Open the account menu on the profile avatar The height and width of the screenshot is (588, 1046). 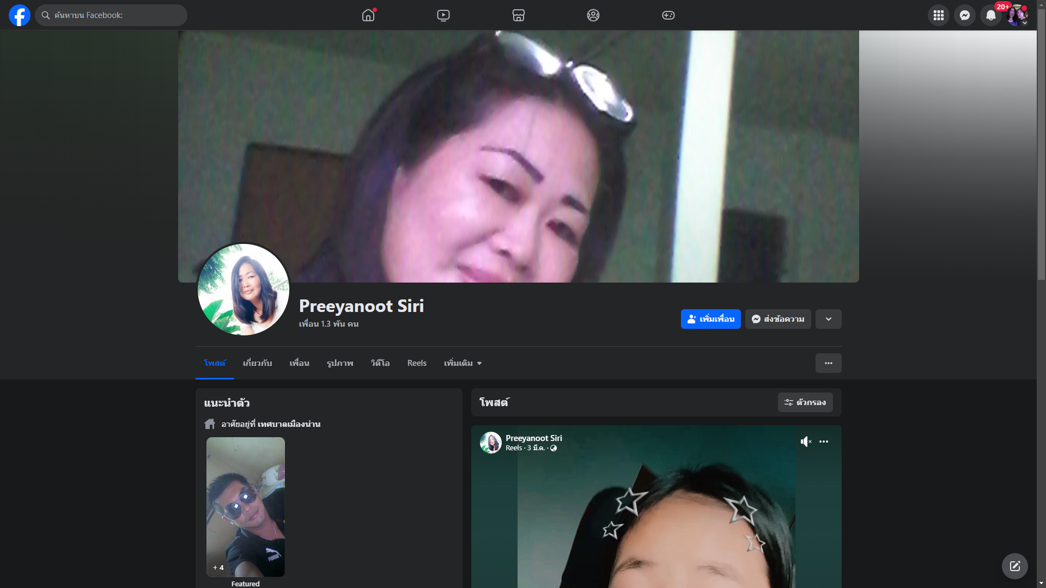[x=1017, y=15]
